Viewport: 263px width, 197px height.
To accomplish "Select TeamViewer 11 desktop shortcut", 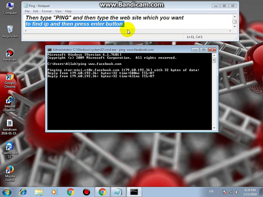I will [x=10, y=150].
